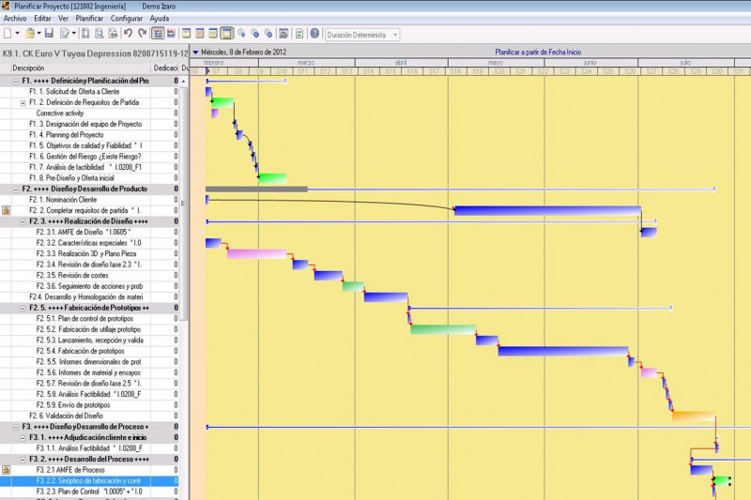This screenshot has width=751, height=500.
Task: Click long blue F2.2 Completar requisitos Gantt bar
Action: pos(547,210)
